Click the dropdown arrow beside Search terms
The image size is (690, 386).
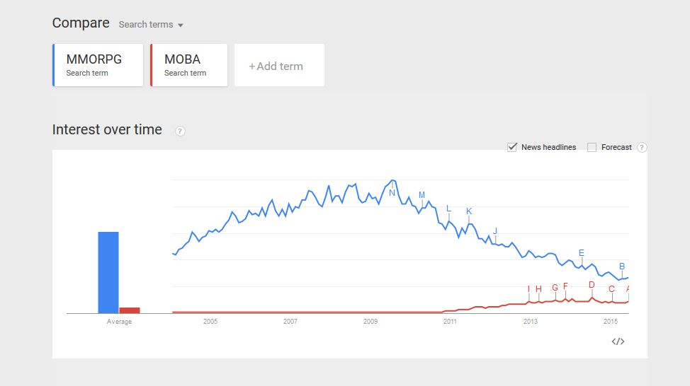(181, 25)
